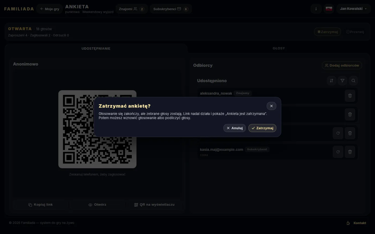Copy survey link with Kopiuj link

click(40, 205)
